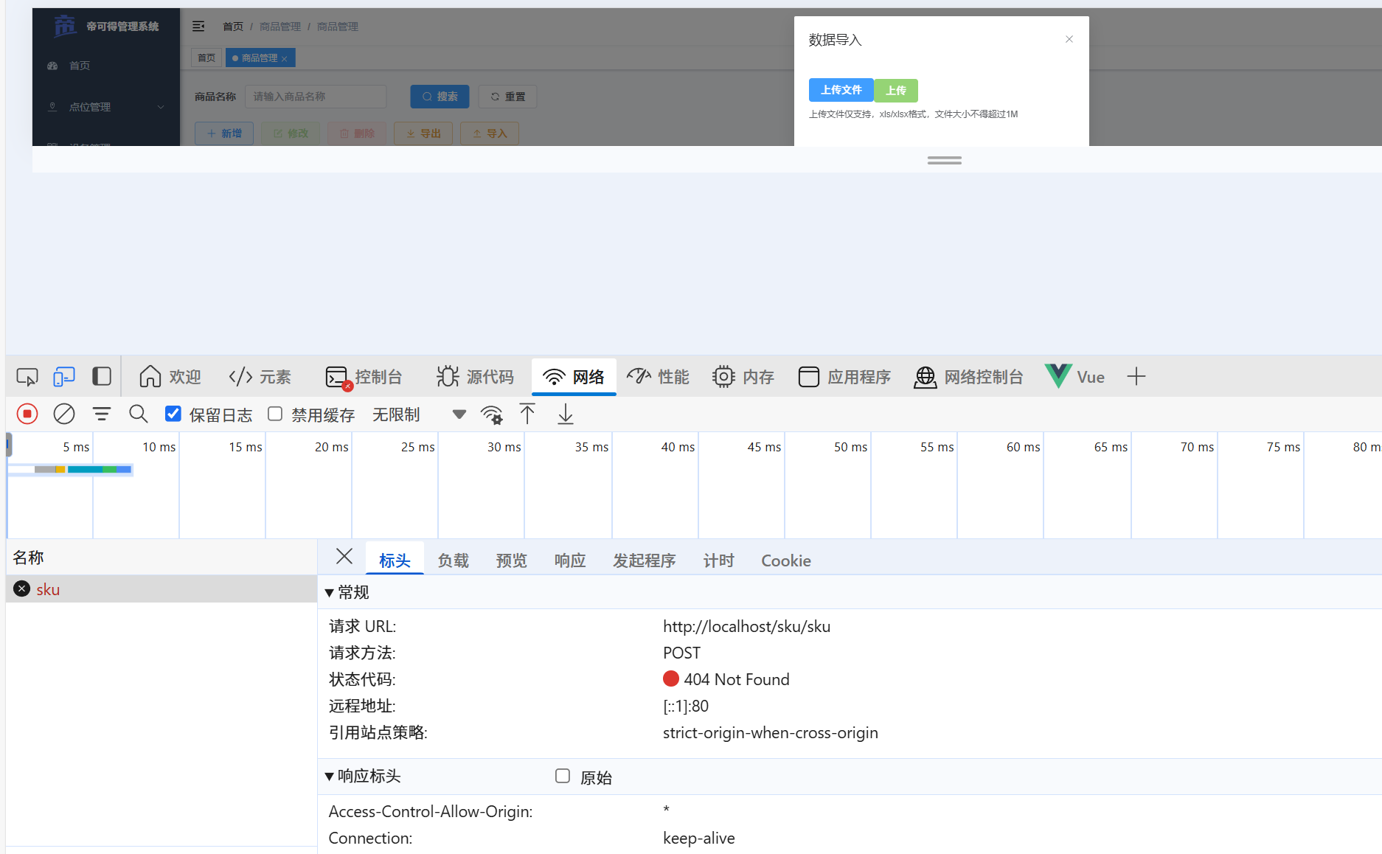Click the sku request in the network list
The image size is (1382, 854).
(48, 589)
